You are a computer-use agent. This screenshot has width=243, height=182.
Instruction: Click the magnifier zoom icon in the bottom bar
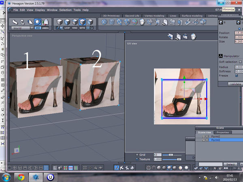[96, 168]
